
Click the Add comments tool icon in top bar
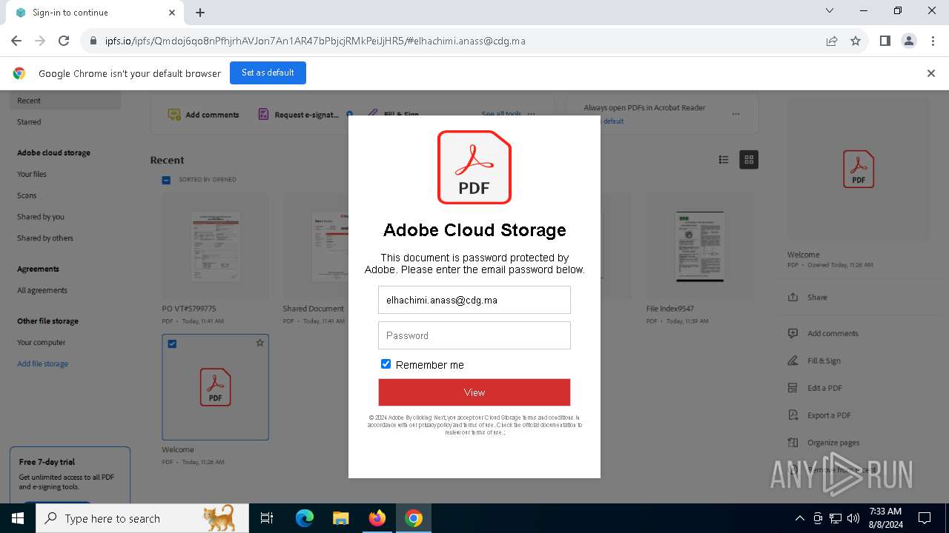[x=174, y=115]
